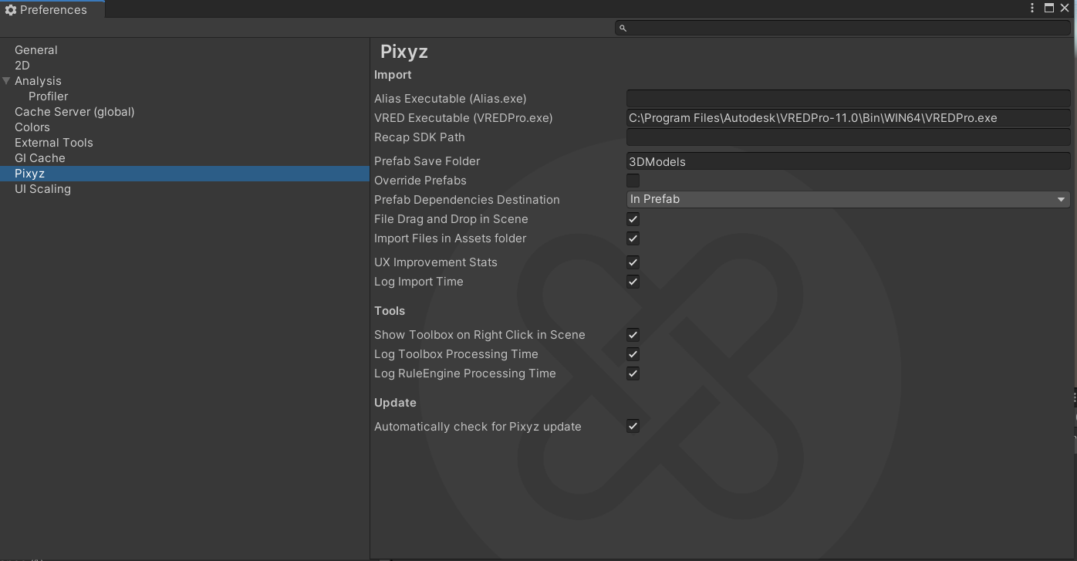Viewport: 1077px width, 561px height.
Task: Toggle Import Files in Assets folder
Action: (x=633, y=238)
